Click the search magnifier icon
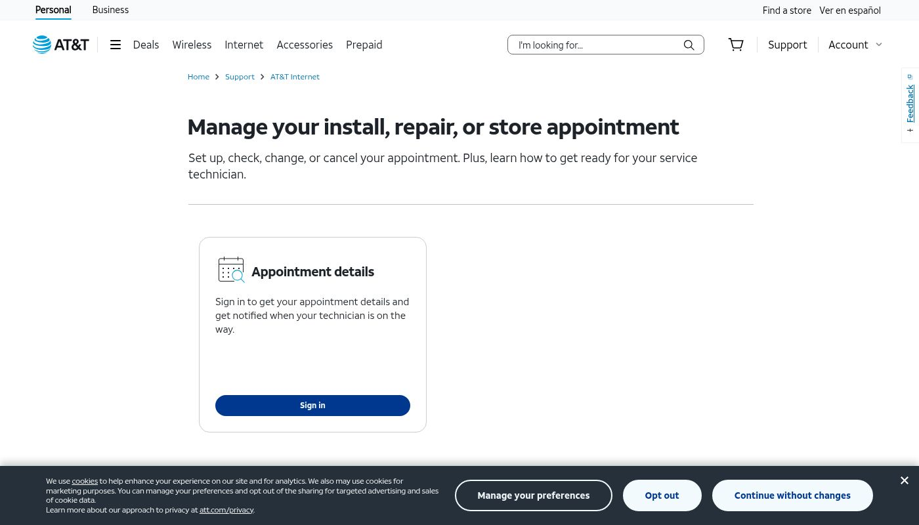 point(689,45)
